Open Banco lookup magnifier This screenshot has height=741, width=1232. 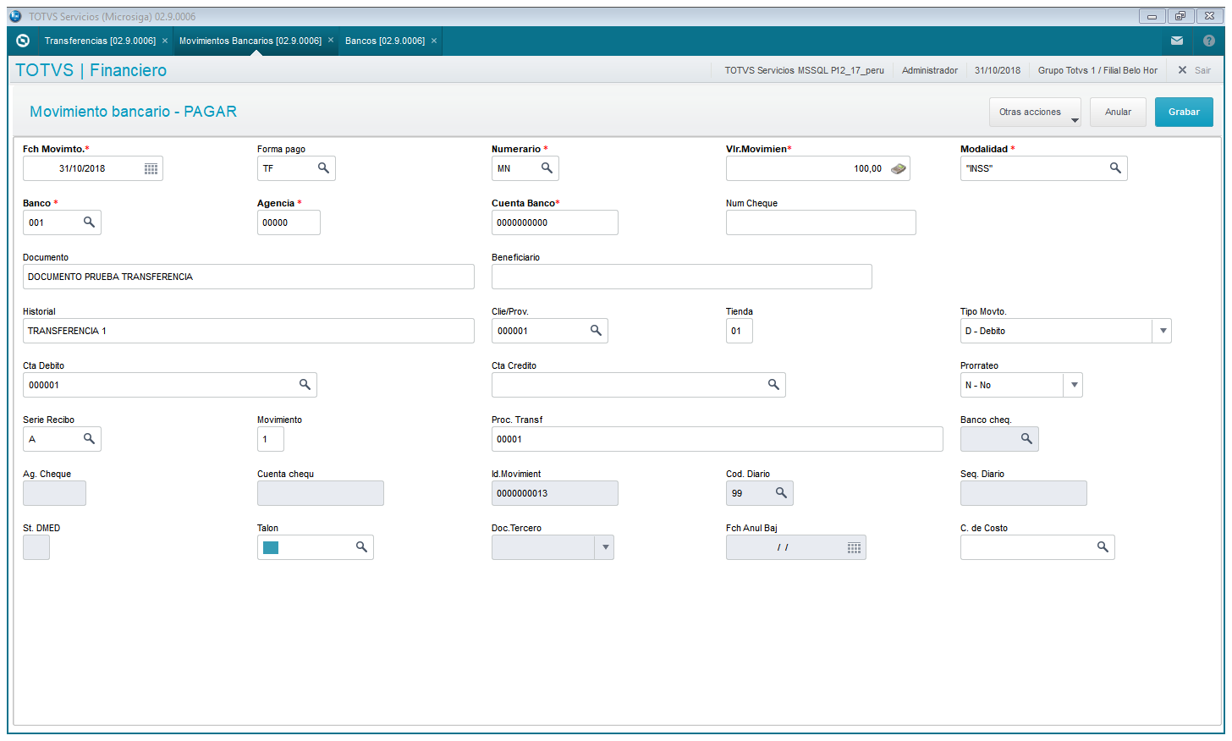89,222
